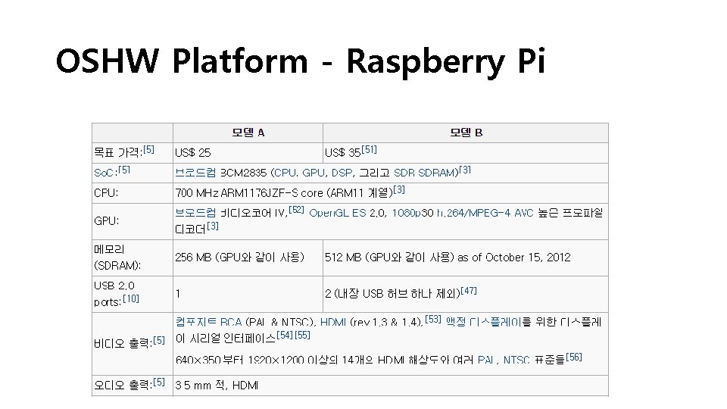Viewport: 727px width, 409px height.
Task: Click the '목표 가격:' row label
Action: tap(118, 152)
